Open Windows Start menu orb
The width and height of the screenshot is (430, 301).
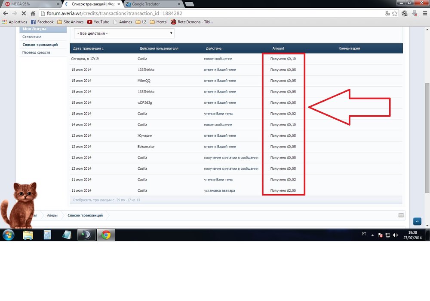[8, 235]
